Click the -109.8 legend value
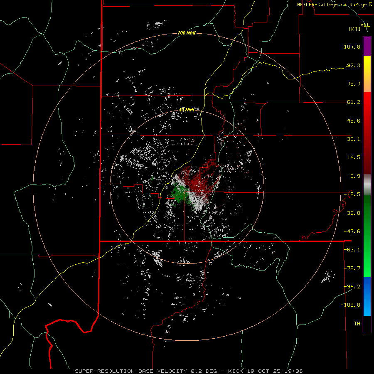Screen dimensions: 374x374 pyautogui.click(x=350, y=305)
